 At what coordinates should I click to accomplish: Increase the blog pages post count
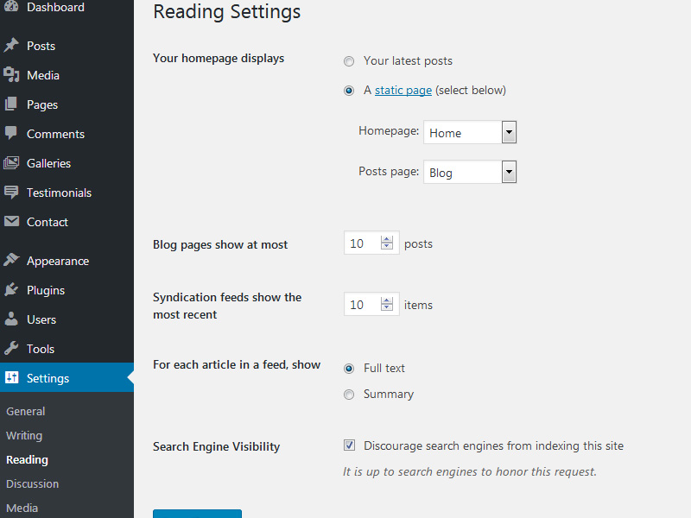(x=387, y=240)
